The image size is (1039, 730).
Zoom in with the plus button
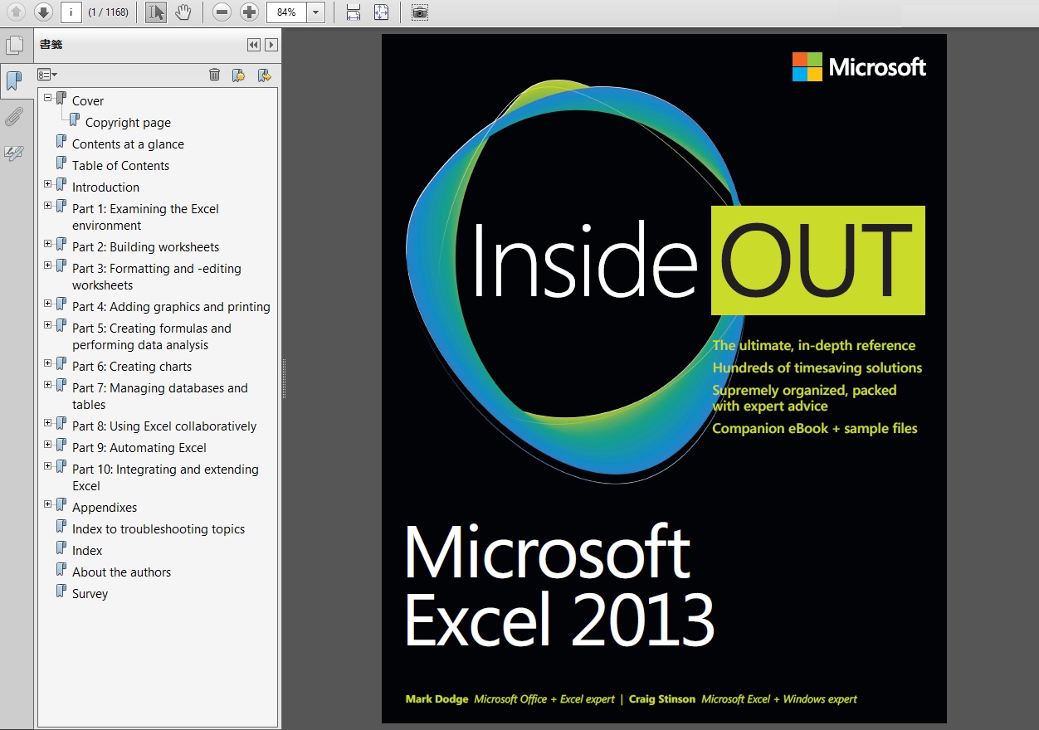tap(249, 12)
